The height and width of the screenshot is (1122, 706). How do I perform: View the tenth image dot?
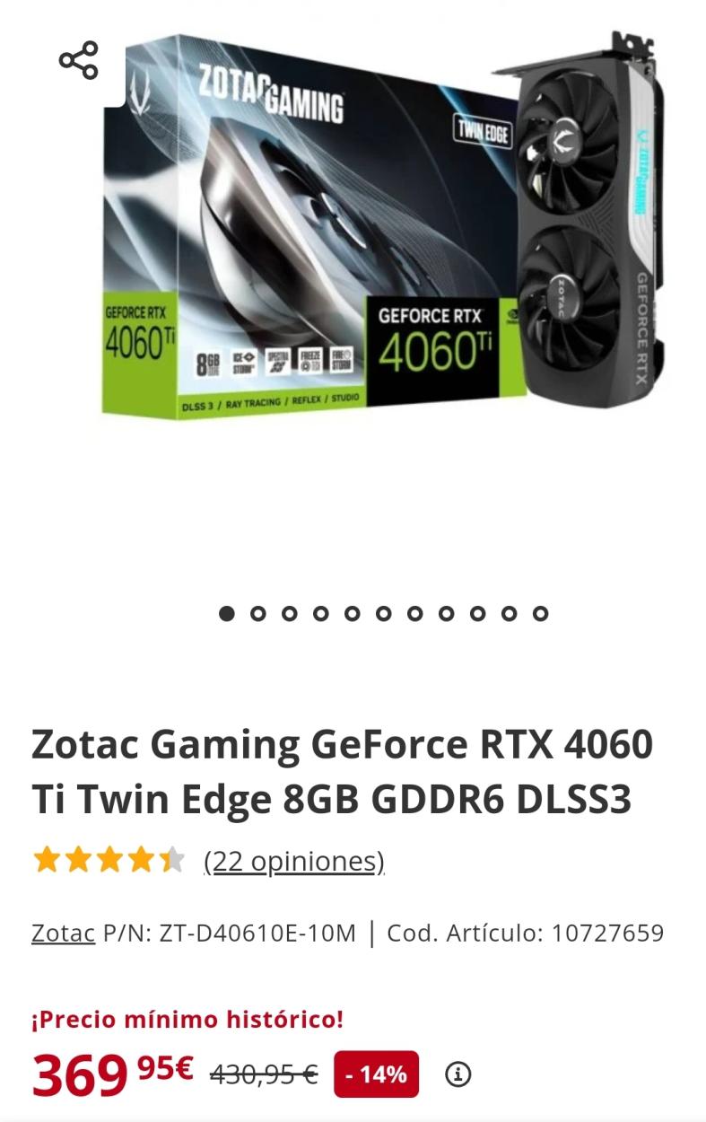[510, 613]
